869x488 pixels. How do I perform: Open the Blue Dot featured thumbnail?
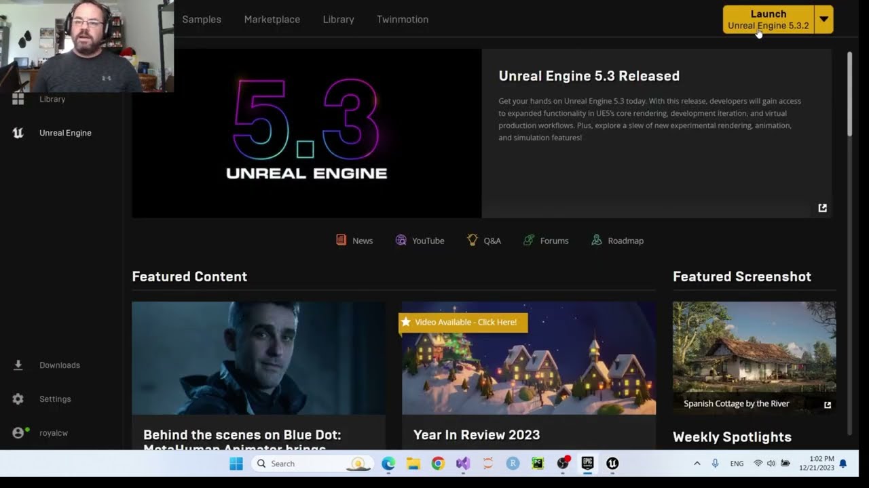[259, 358]
